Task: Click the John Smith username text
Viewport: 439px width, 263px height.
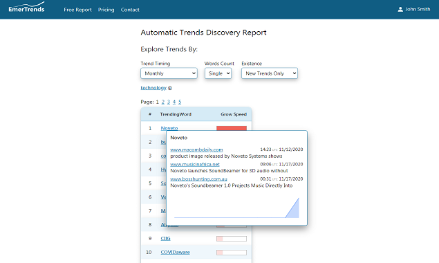Action: coord(418,9)
